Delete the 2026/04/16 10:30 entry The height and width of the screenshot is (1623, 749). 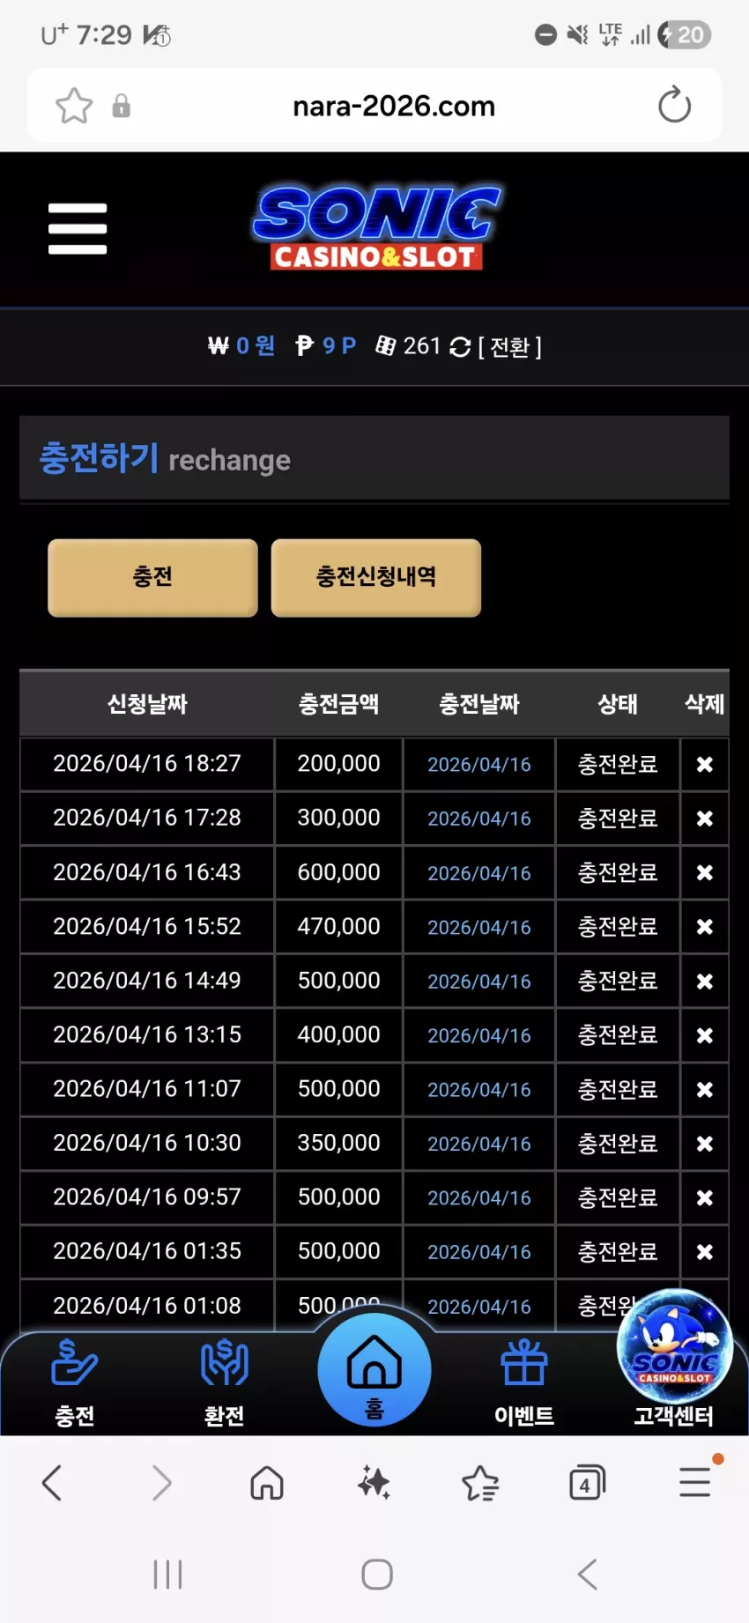704,1144
